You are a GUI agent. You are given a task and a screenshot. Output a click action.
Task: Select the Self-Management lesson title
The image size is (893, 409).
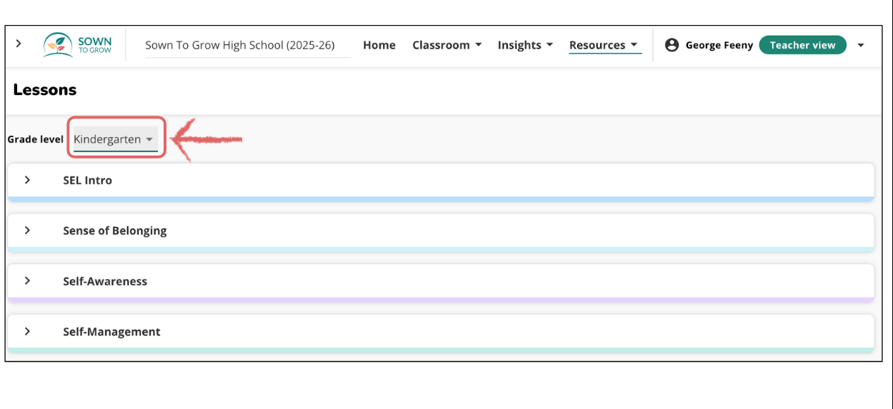click(111, 332)
